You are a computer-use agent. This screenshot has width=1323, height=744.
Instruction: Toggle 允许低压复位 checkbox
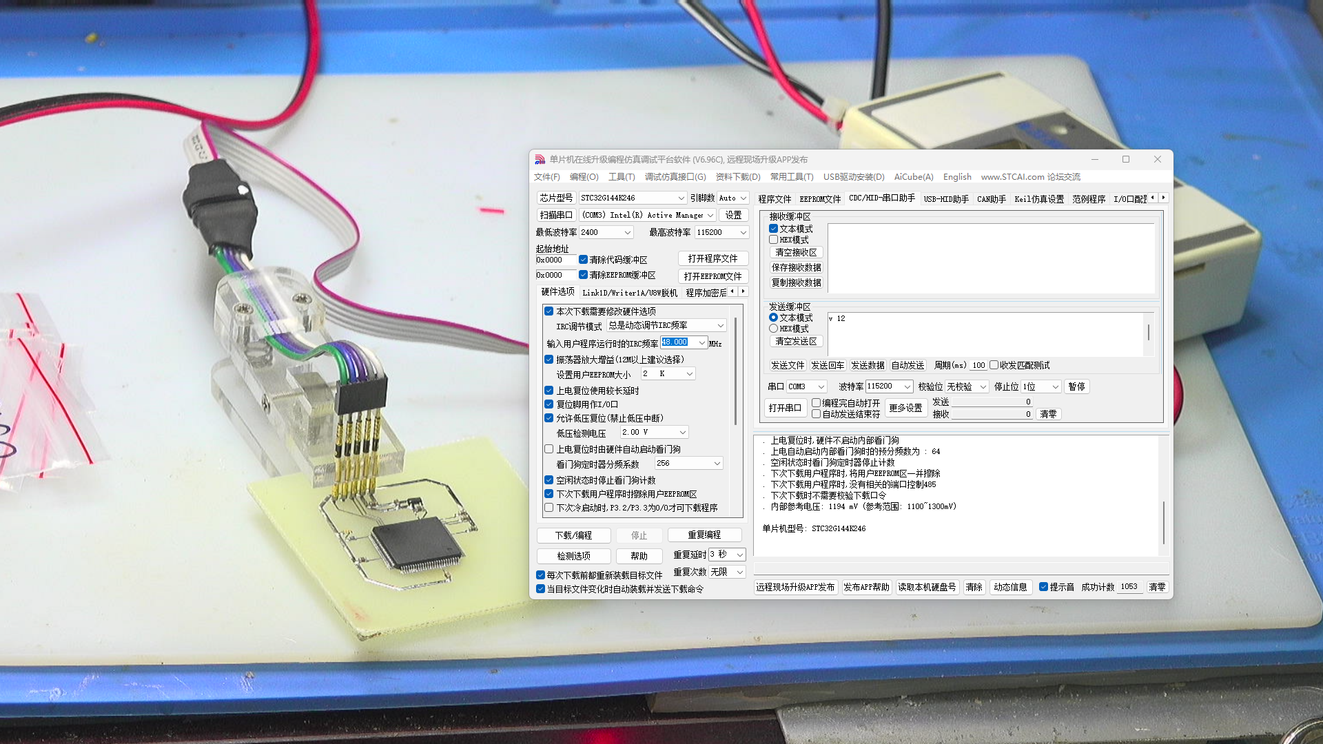point(549,418)
